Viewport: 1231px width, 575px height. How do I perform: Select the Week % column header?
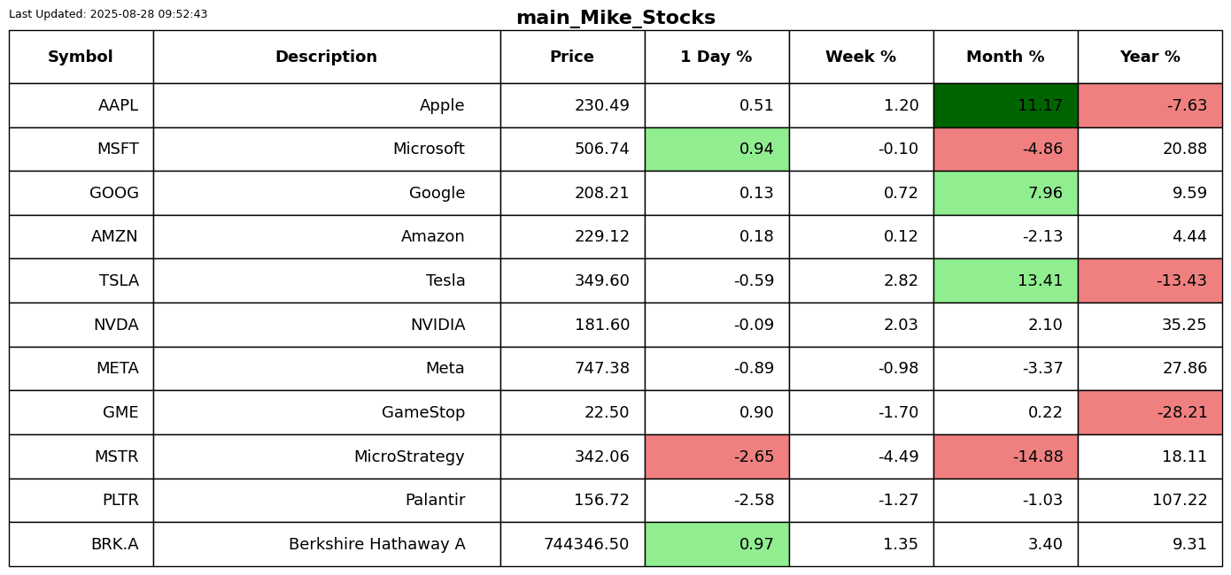[861, 57]
